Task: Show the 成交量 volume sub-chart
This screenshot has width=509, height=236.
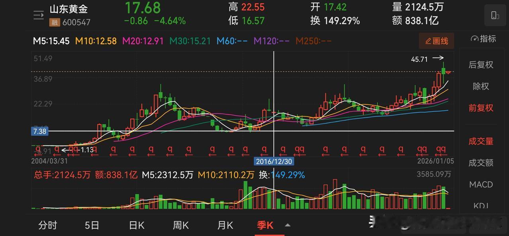Action: (x=481, y=141)
